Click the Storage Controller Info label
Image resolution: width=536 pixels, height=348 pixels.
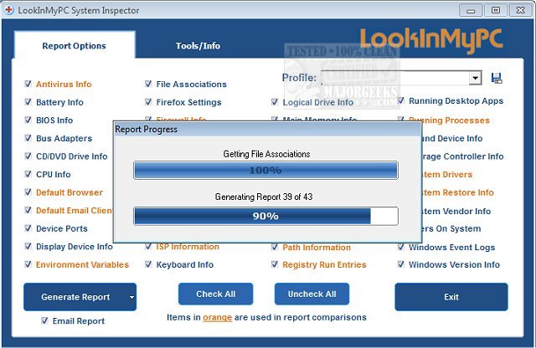coord(462,156)
